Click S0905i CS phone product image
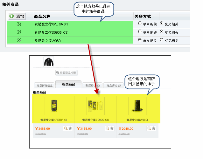The height and width of the screenshot is (159, 203). pyautogui.click(x=95, y=106)
